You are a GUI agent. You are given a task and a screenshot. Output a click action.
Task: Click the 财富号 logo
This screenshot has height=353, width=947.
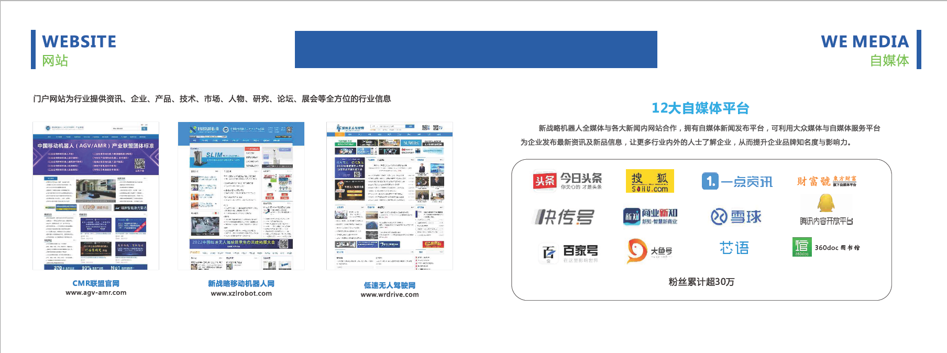click(826, 181)
